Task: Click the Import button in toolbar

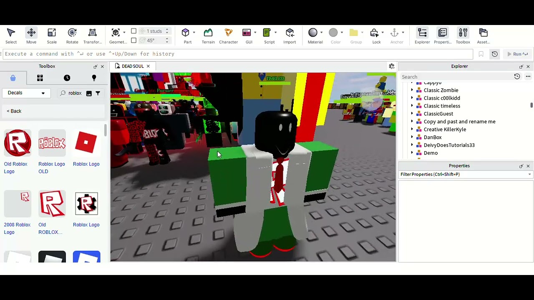Action: click(290, 35)
